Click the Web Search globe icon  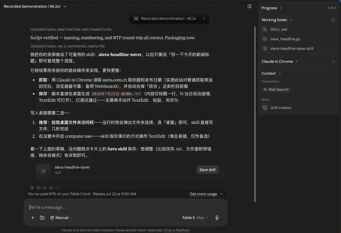265,89
